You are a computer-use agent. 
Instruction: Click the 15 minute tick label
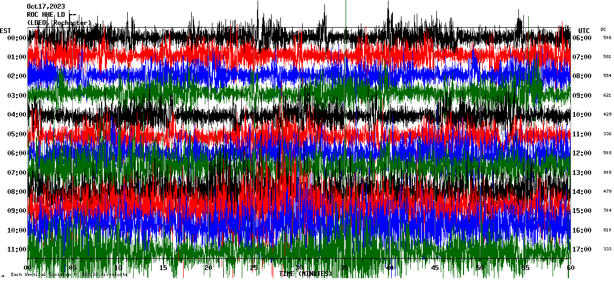tap(164, 268)
